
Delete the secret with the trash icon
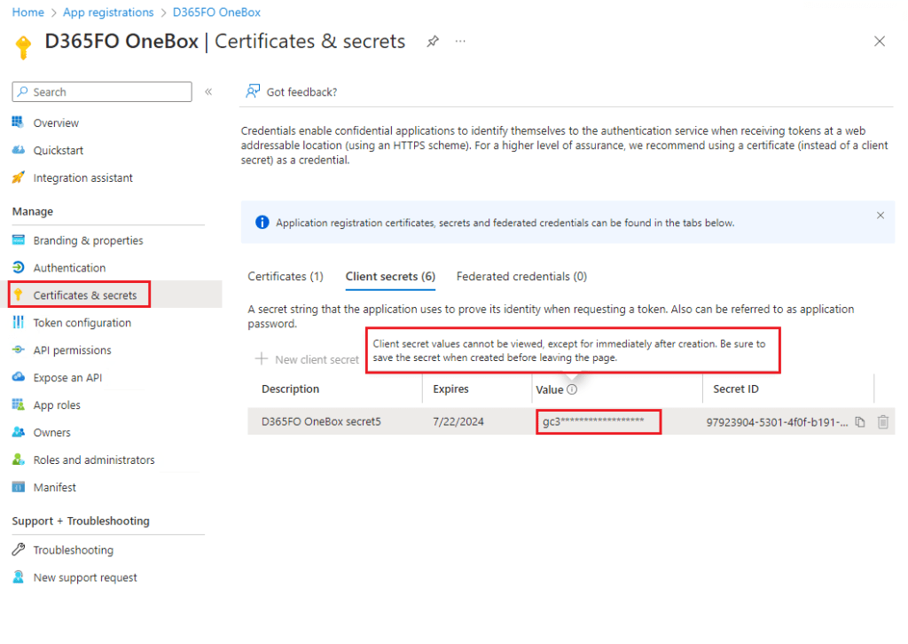883,422
